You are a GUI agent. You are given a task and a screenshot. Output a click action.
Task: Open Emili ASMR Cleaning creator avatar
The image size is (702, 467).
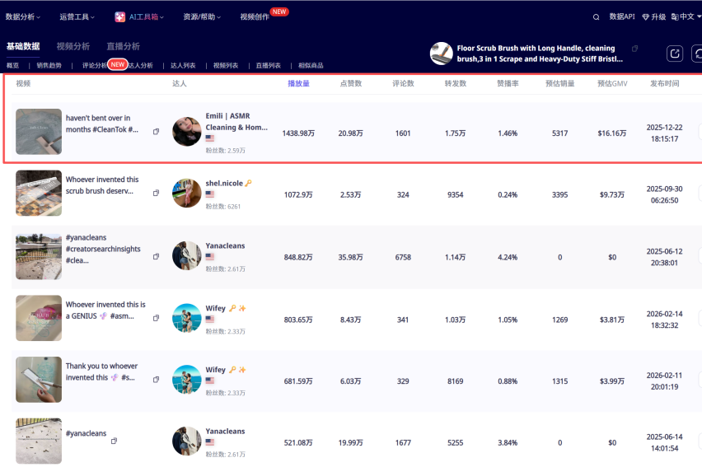point(187,132)
